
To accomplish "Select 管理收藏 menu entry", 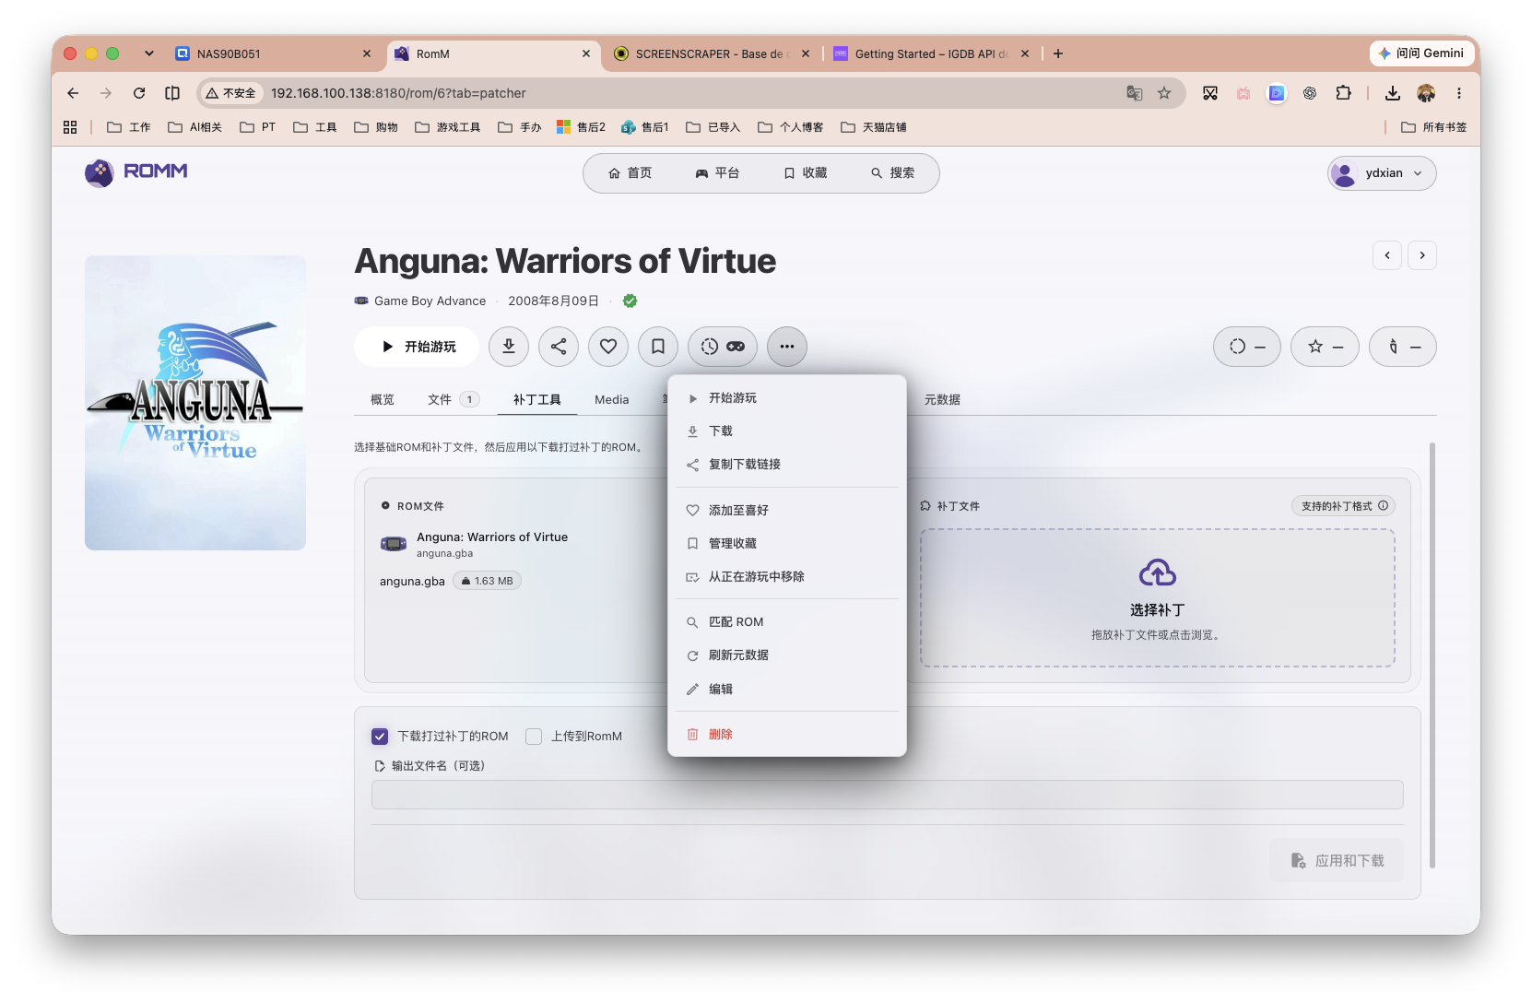I will (x=787, y=544).
